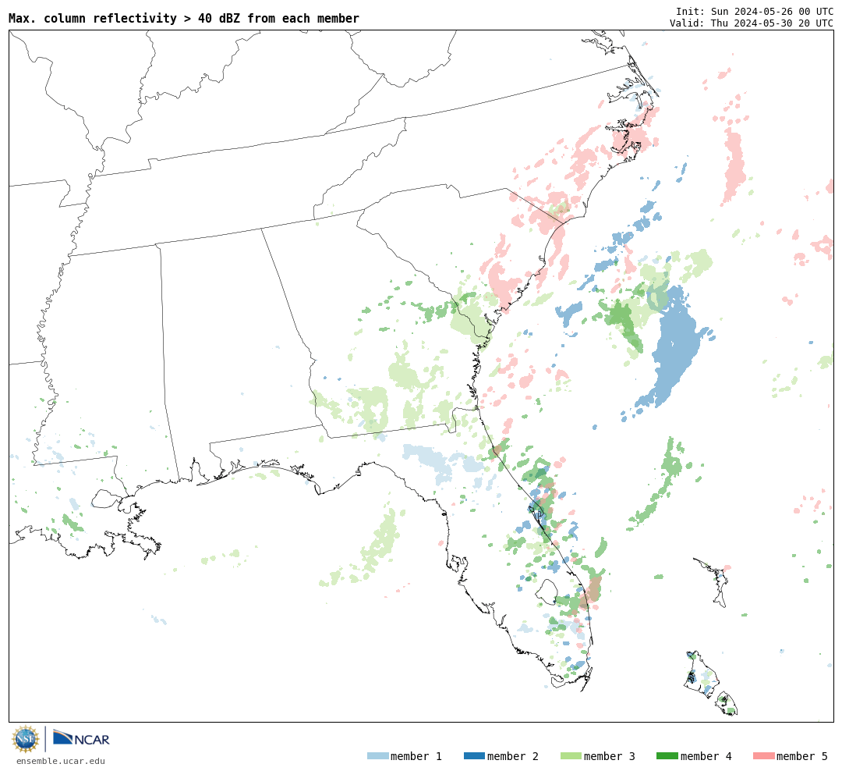The height and width of the screenshot is (771, 842).
Task: Click the 'Valid: Thu 2024-05-30 20 UTC' text
Action: [x=752, y=23]
